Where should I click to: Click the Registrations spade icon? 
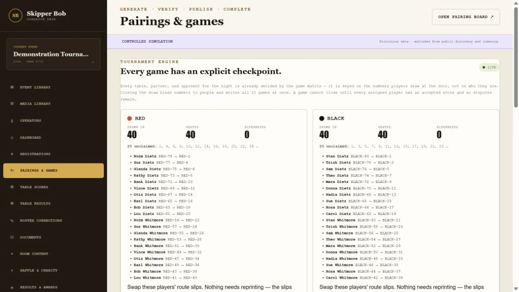coord(12,154)
